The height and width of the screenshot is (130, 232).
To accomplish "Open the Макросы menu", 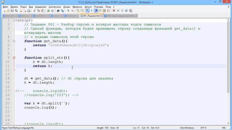I will pos(77,7).
